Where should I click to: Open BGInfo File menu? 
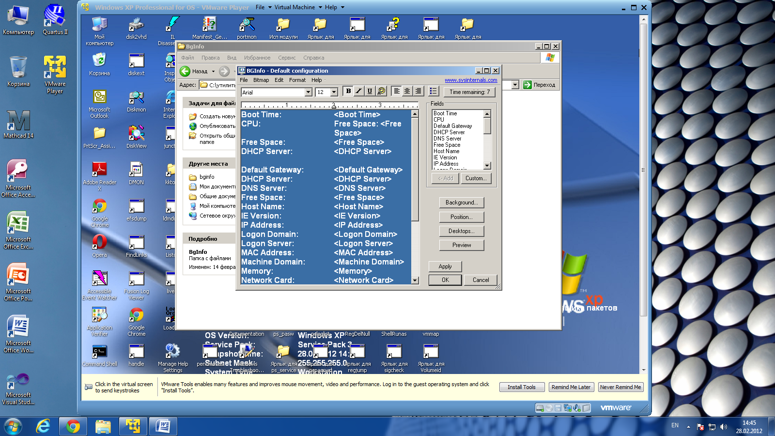pyautogui.click(x=244, y=80)
